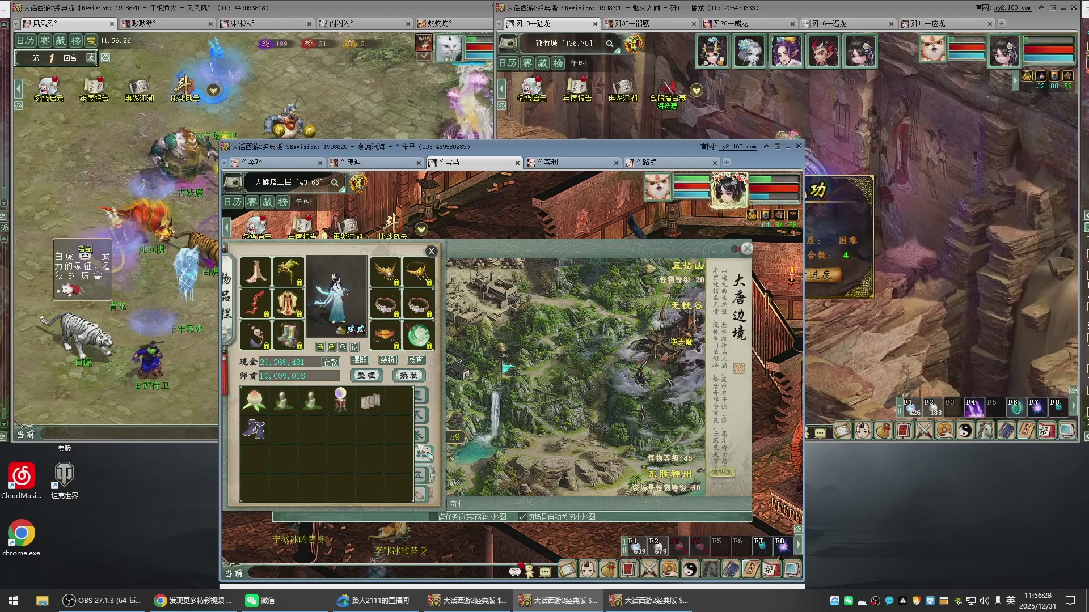
Task: Select the peach item in inventory grid
Action: coord(254,401)
